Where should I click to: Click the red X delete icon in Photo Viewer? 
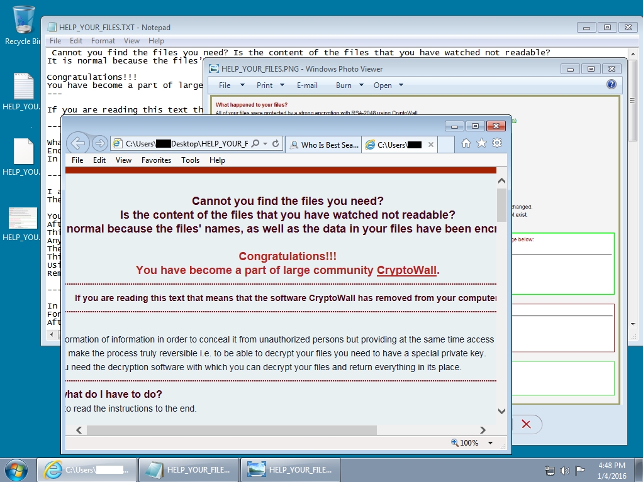[526, 424]
